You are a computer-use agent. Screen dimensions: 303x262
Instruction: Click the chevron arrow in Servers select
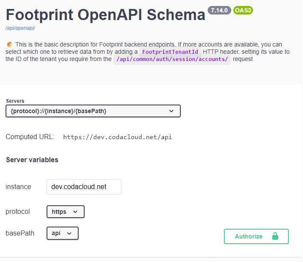171,111
